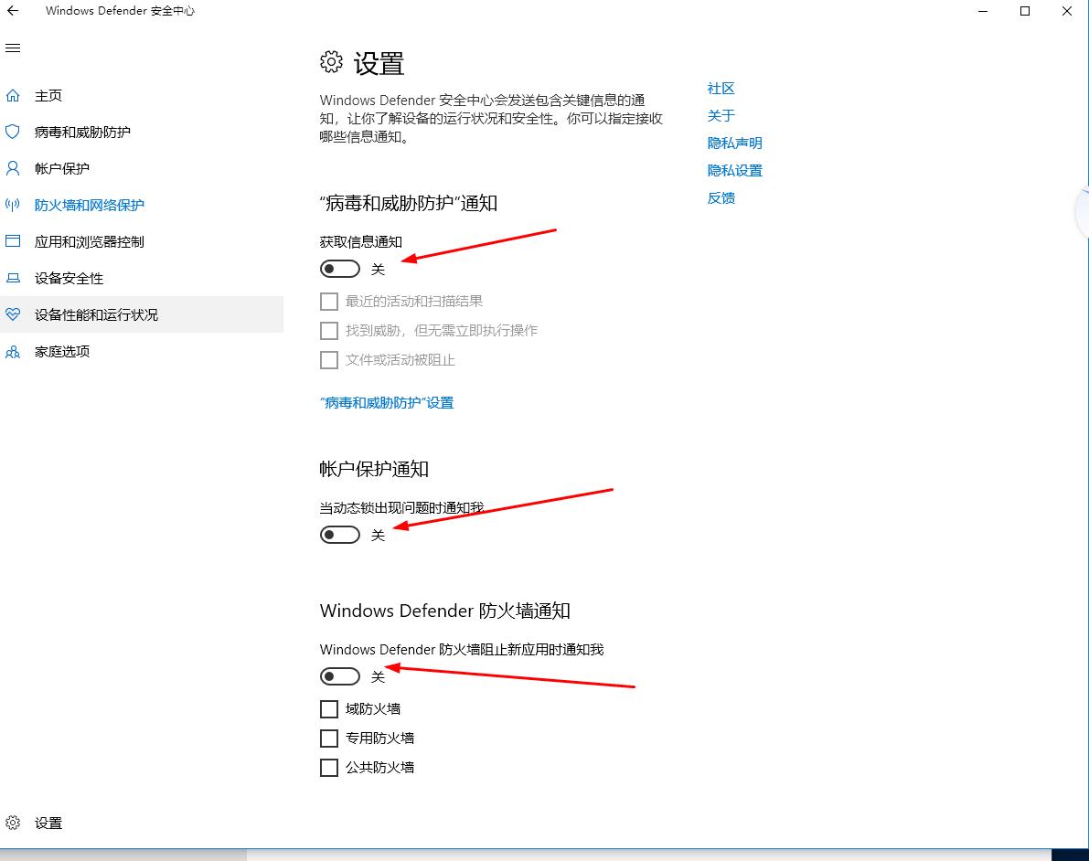Check the 专用防火墙 checkbox
The image size is (1089, 861).
(329, 739)
